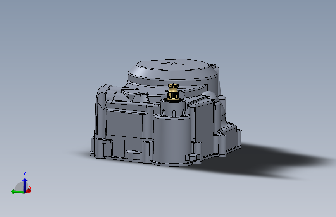Screen dimensions: 336x217
Task: Select the brass splined shaft on the model
Action: pos(173,92)
